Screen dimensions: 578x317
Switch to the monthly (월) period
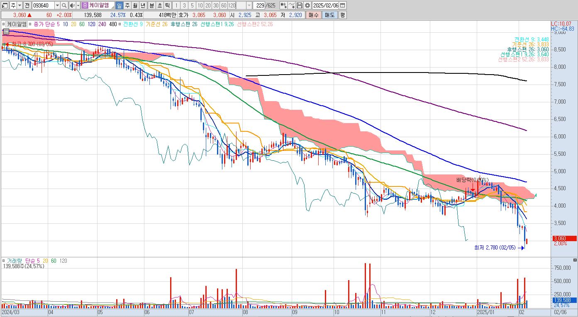135,5
